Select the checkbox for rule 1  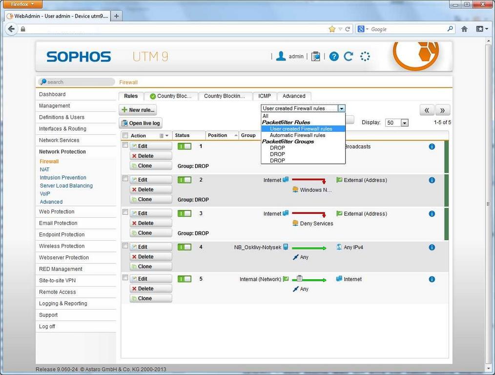(125, 145)
